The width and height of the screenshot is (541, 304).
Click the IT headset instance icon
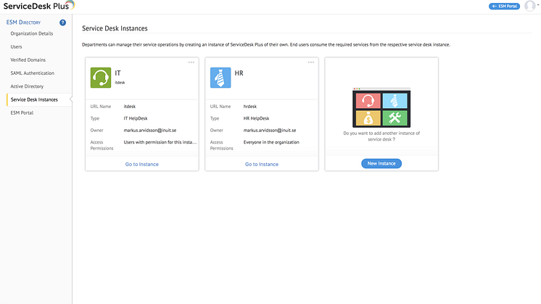coord(101,78)
